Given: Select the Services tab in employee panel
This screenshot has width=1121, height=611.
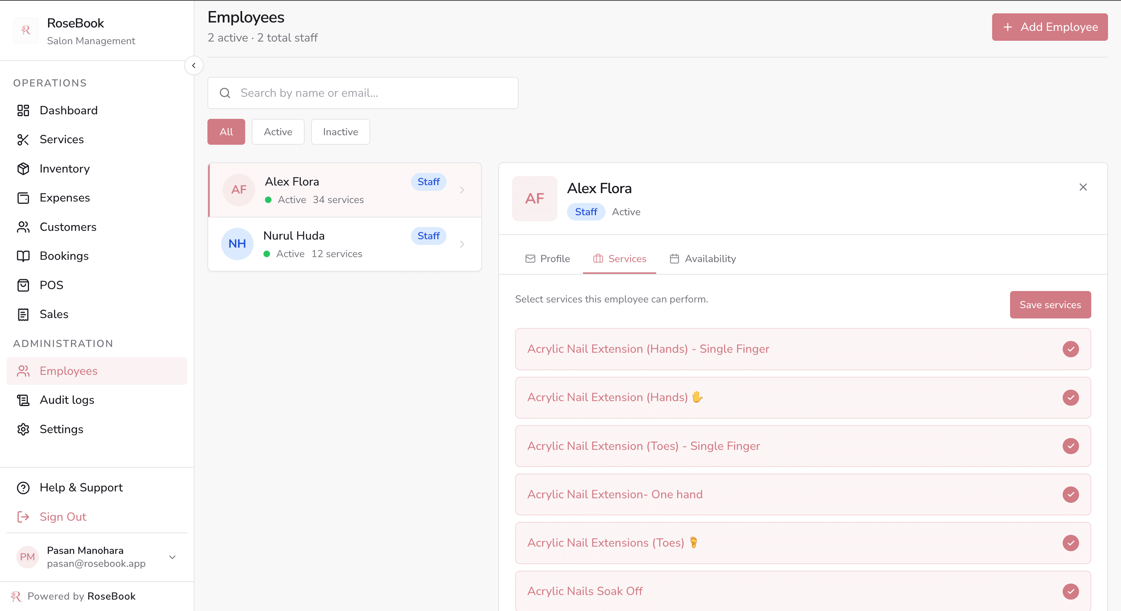Looking at the screenshot, I should [619, 259].
